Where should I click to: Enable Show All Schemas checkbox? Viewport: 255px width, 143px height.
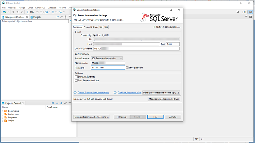point(76,76)
